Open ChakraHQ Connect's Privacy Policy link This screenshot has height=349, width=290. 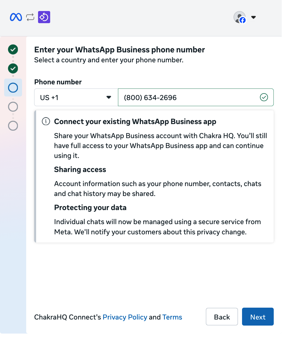tap(125, 317)
